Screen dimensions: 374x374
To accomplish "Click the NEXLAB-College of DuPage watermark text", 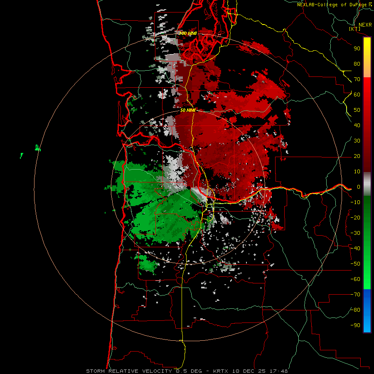I will pyautogui.click(x=332, y=5).
